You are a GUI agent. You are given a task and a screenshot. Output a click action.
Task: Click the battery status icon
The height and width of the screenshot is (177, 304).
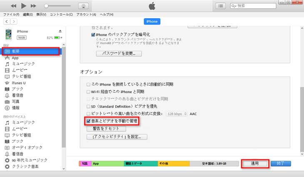click(x=58, y=37)
